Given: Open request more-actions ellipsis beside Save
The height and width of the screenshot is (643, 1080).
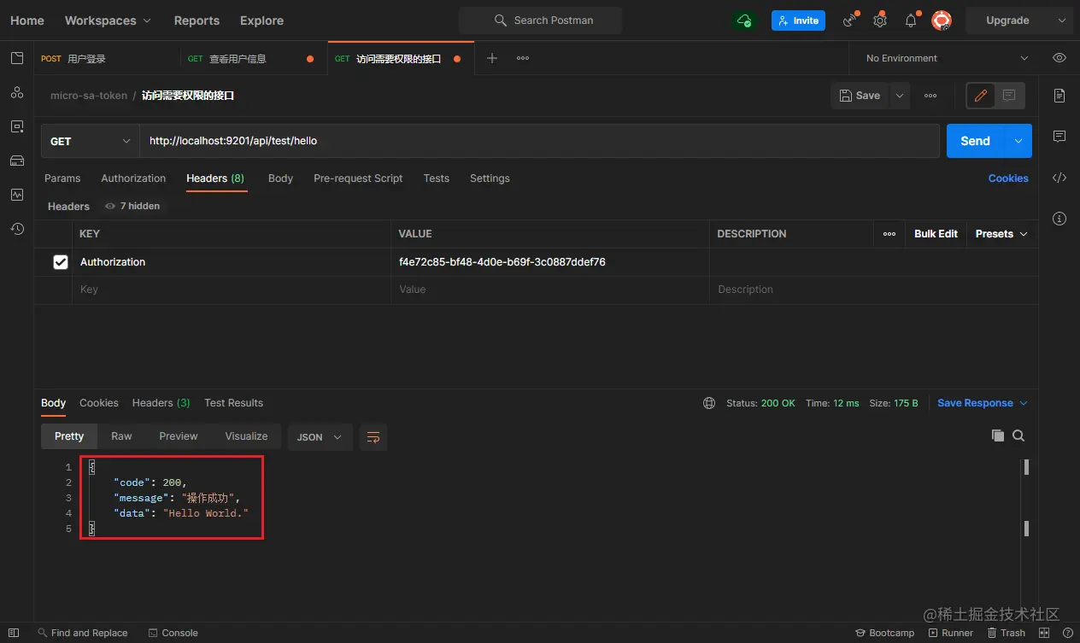Looking at the screenshot, I should [x=930, y=96].
